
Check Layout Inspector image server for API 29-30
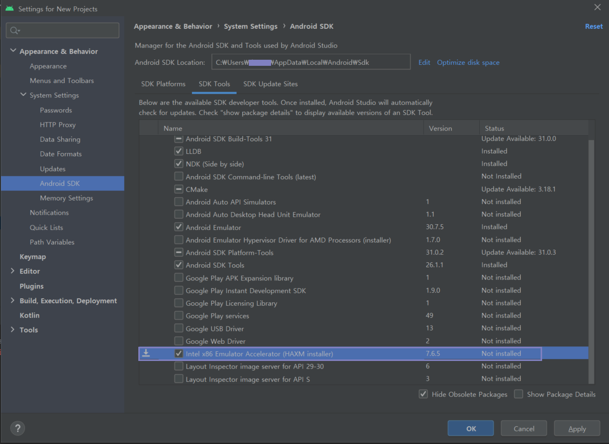(x=178, y=366)
